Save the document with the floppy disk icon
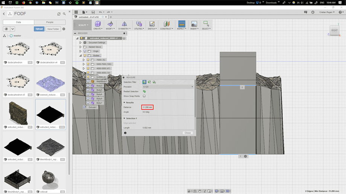 tap(93, 12)
